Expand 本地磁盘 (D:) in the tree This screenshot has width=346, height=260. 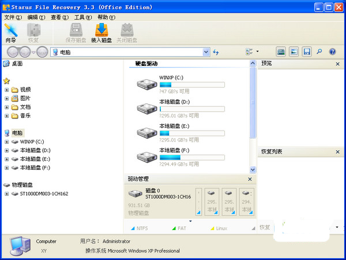(6, 151)
